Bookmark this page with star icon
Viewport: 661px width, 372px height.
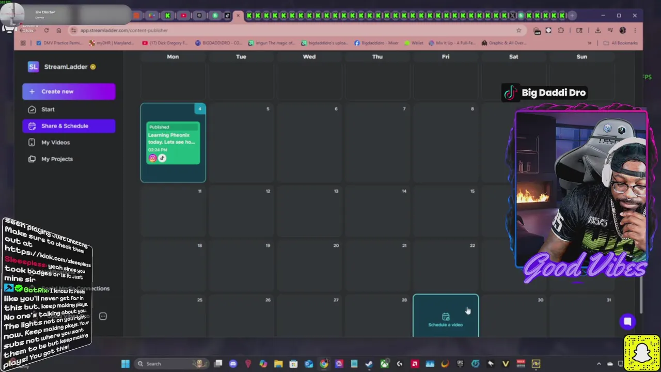click(519, 30)
